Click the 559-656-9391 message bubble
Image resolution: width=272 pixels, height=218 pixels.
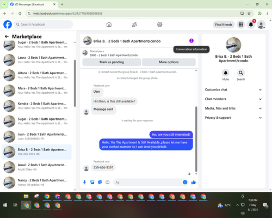pyautogui.click(x=103, y=167)
